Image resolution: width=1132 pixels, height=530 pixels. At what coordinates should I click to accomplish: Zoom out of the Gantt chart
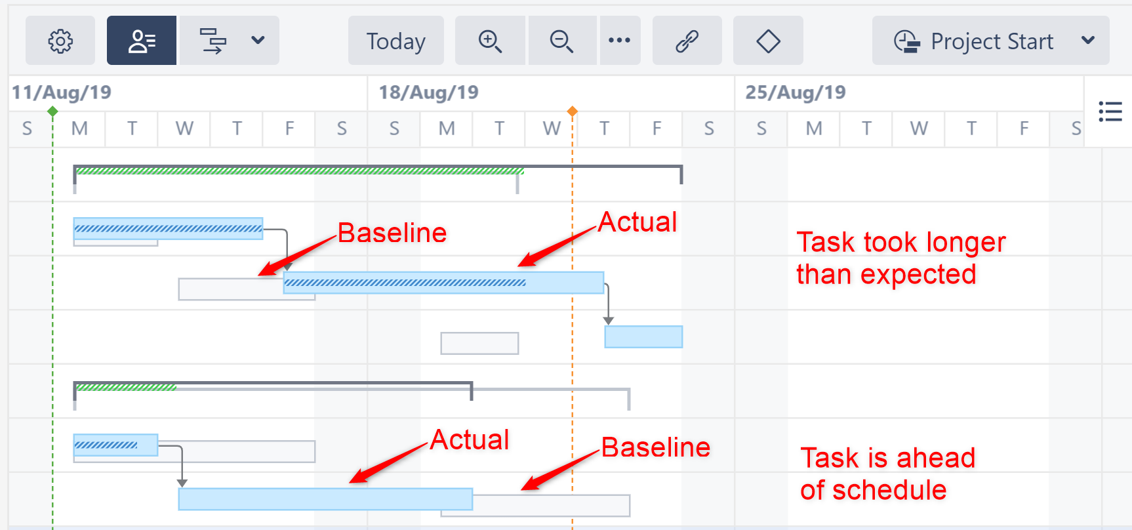coord(561,41)
